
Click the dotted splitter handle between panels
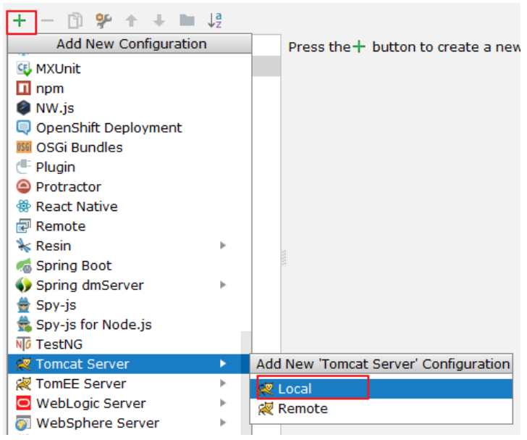point(284,258)
